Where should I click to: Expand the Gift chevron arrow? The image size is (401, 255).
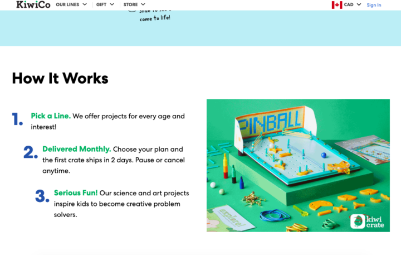(112, 4)
